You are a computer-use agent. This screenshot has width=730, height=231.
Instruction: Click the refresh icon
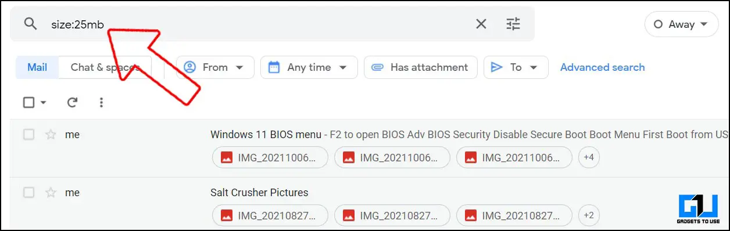(72, 103)
